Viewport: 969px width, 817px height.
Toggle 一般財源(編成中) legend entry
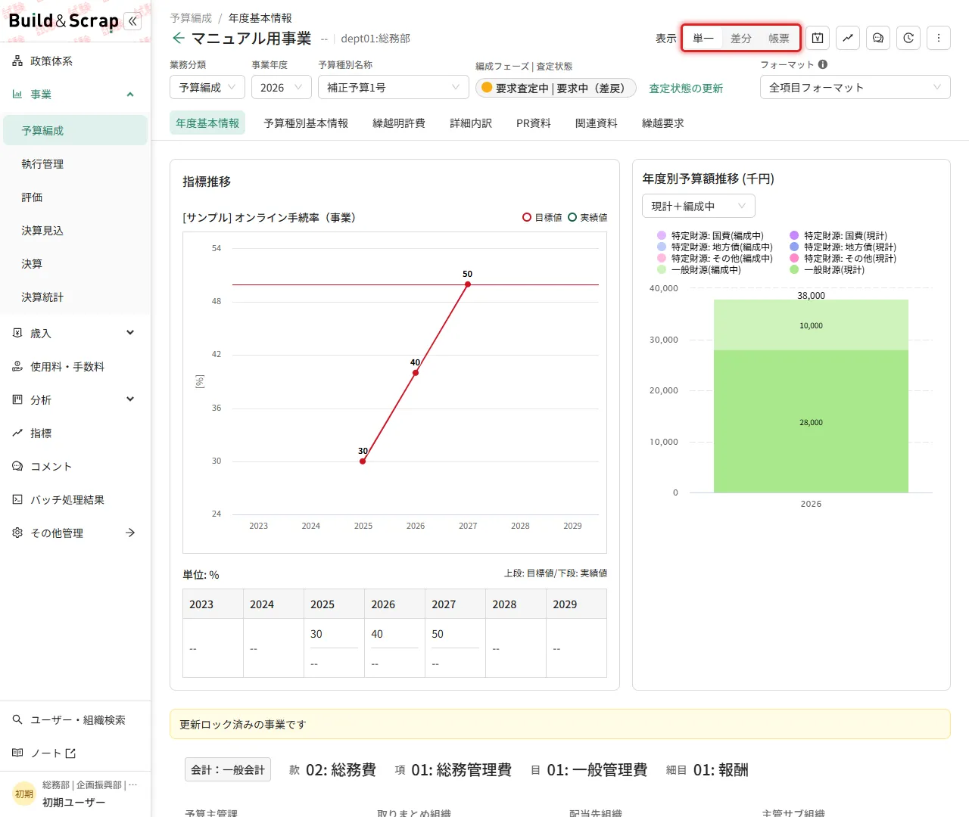click(x=699, y=269)
